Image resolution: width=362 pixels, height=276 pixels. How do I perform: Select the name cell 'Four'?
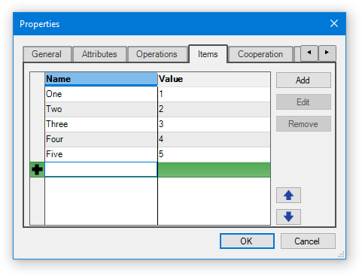pyautogui.click(x=101, y=139)
